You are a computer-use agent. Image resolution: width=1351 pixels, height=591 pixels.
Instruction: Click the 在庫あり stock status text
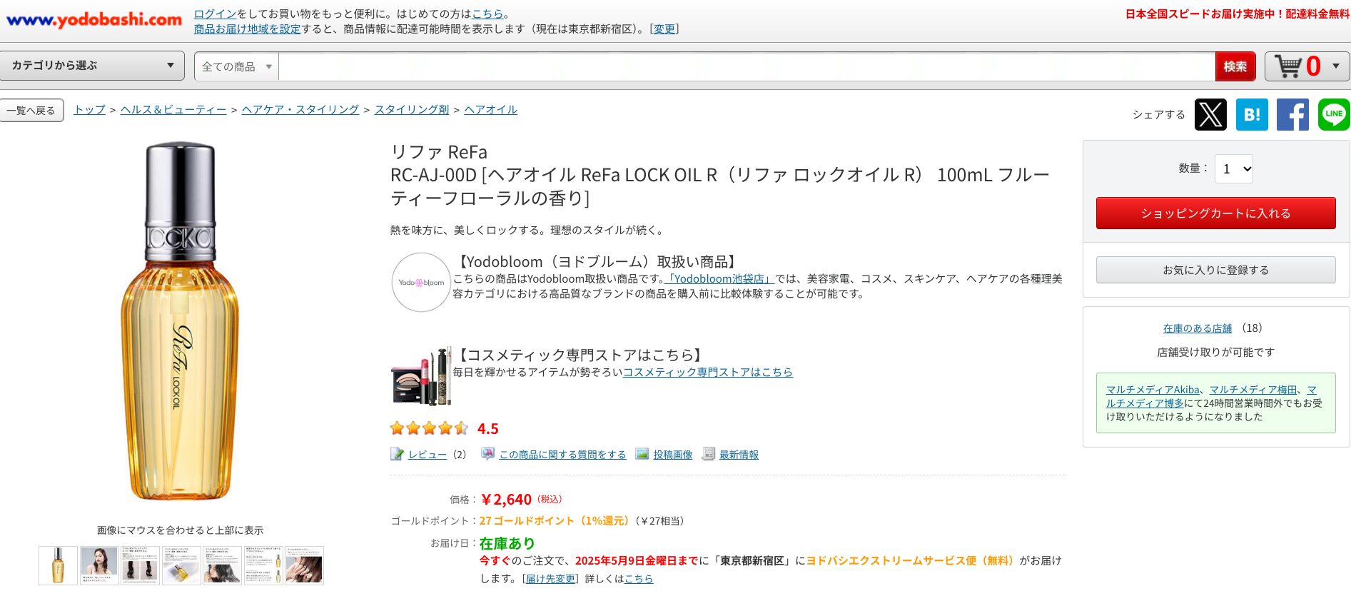click(507, 544)
